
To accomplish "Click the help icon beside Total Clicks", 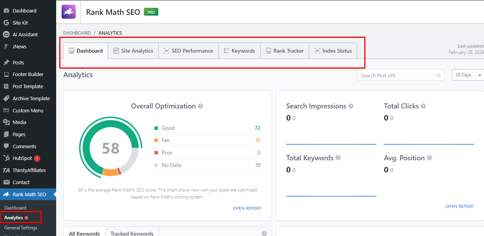I will (x=424, y=106).
